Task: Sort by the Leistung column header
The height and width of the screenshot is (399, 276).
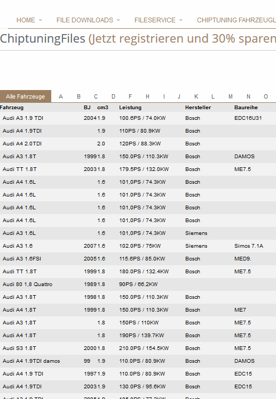Action: (130, 108)
